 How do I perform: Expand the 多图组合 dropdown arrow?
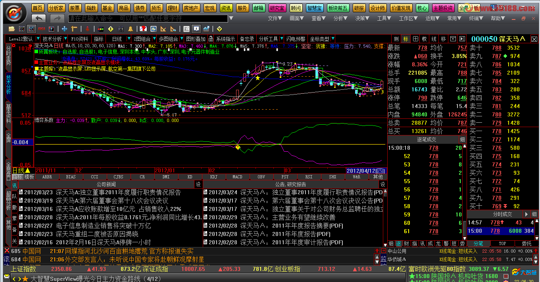[x=182, y=39]
